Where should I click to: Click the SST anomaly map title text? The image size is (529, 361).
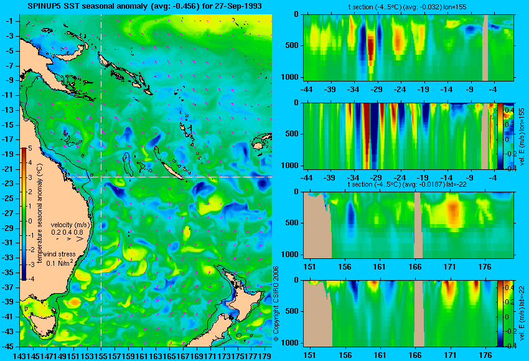[144, 6]
